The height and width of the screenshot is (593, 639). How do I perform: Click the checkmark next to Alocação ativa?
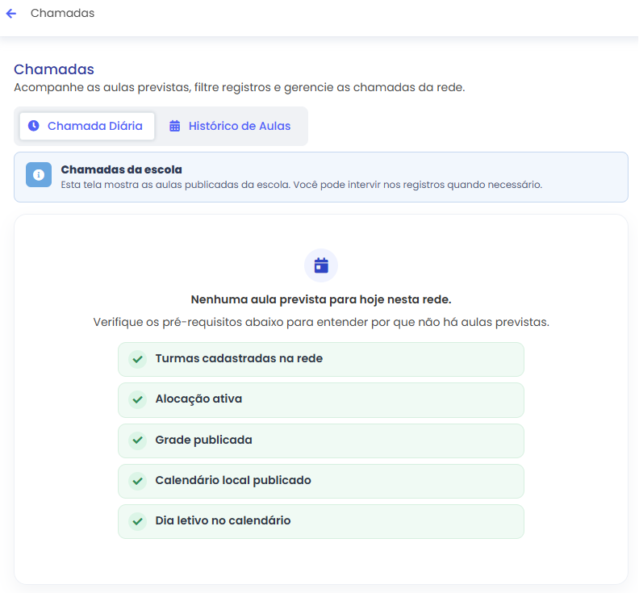(x=138, y=399)
